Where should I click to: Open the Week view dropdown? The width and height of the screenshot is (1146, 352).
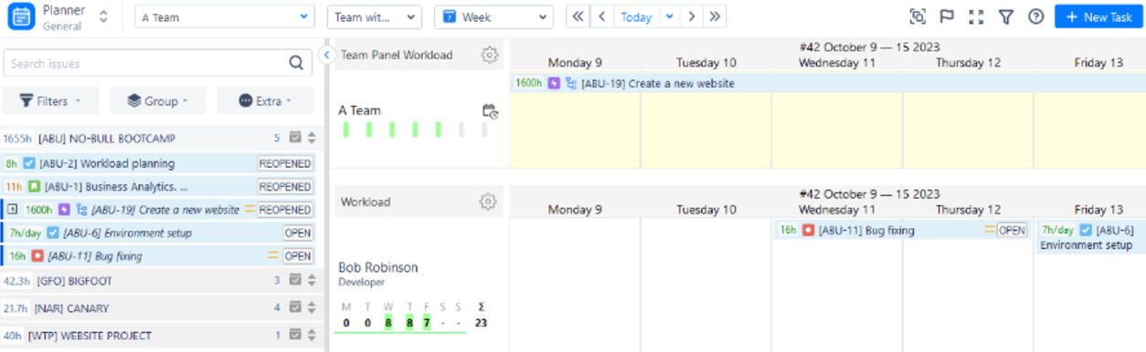point(493,16)
